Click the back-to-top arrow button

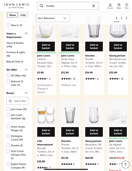click(x=125, y=164)
